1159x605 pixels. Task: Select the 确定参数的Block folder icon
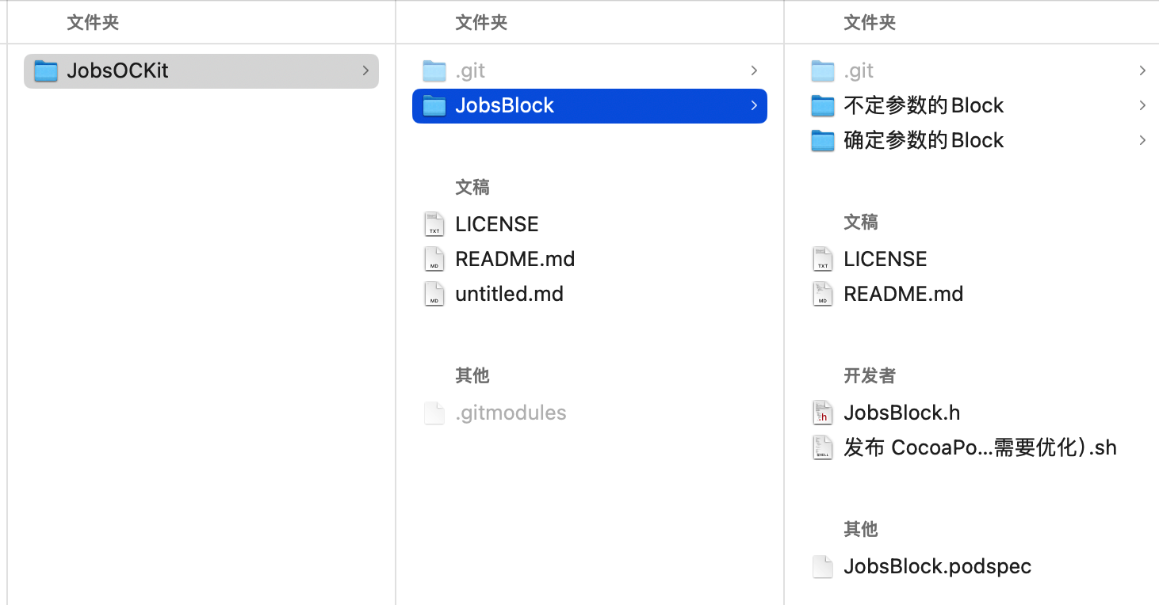click(x=823, y=141)
